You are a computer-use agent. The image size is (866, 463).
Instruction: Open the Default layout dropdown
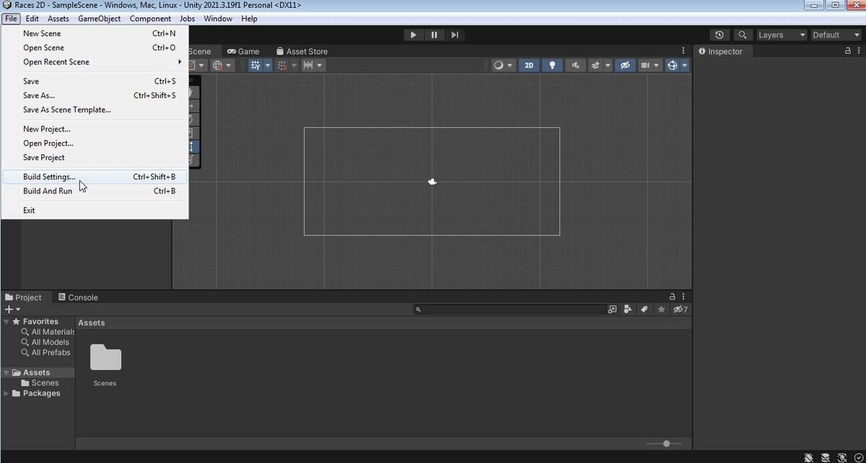pyautogui.click(x=836, y=35)
